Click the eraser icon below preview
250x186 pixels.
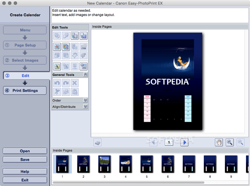click(x=97, y=142)
